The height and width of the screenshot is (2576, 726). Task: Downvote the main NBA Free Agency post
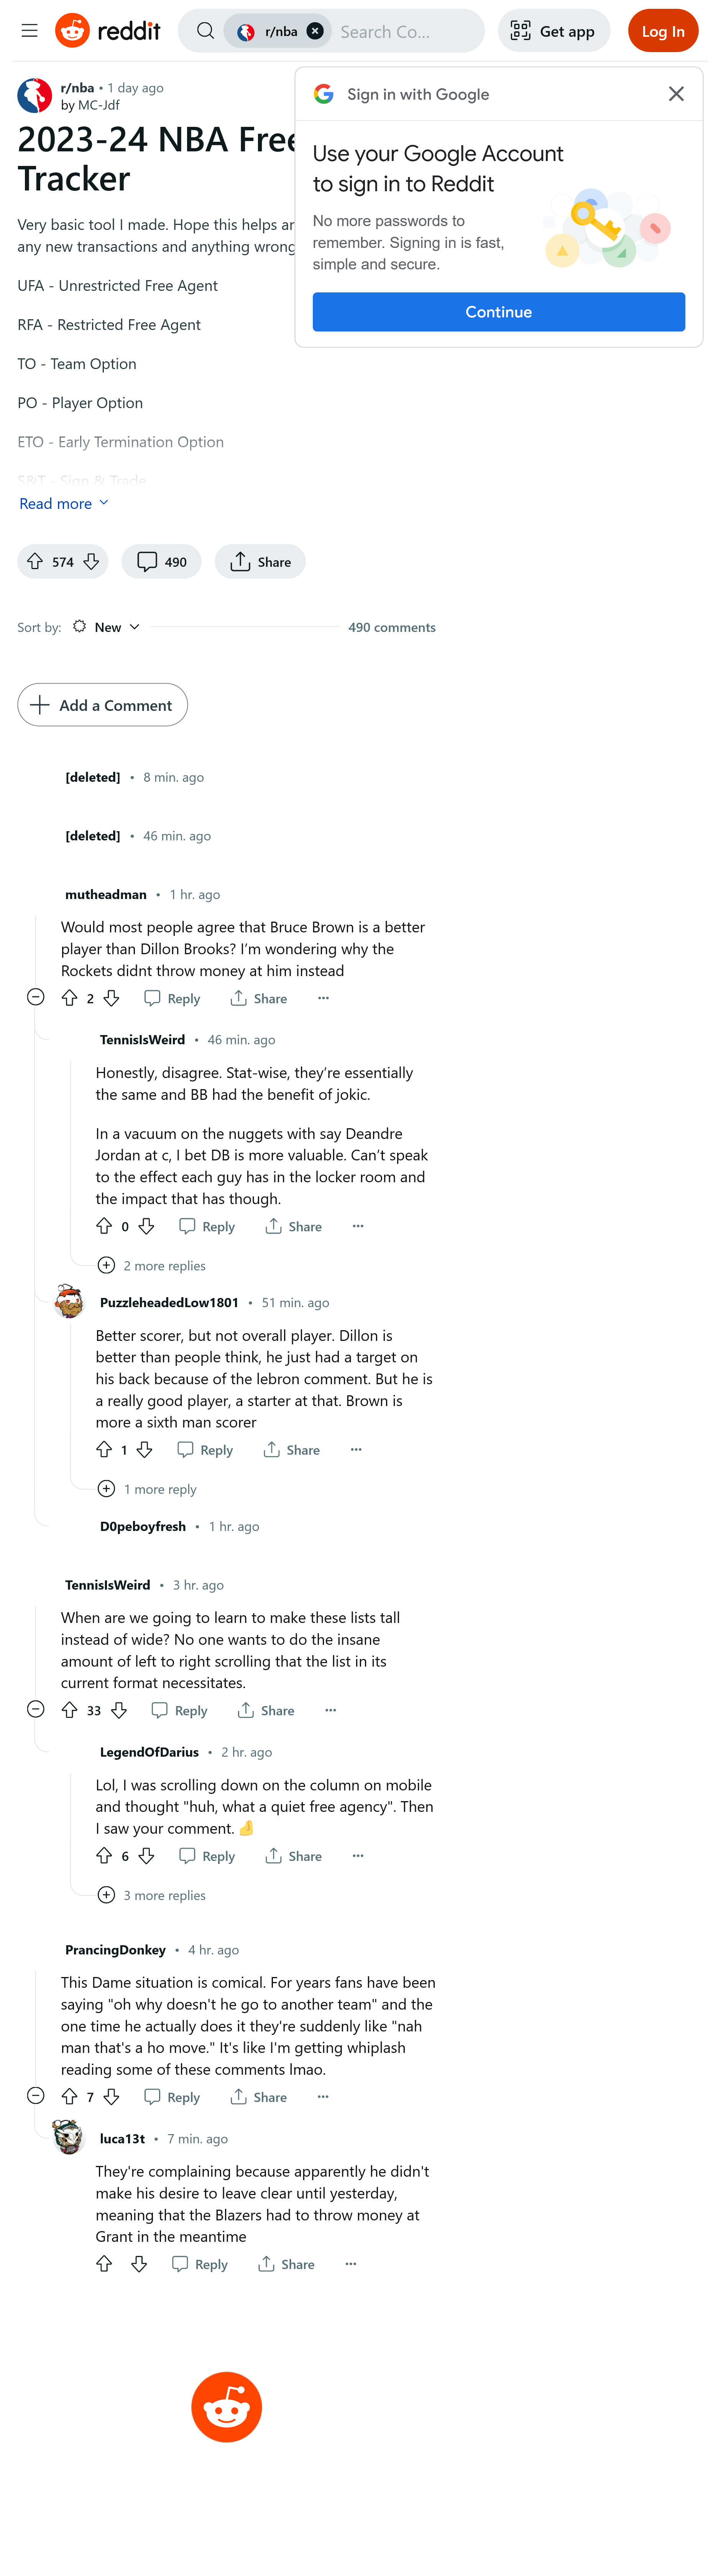pyautogui.click(x=91, y=562)
